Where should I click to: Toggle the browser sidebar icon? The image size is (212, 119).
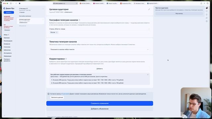11,3
